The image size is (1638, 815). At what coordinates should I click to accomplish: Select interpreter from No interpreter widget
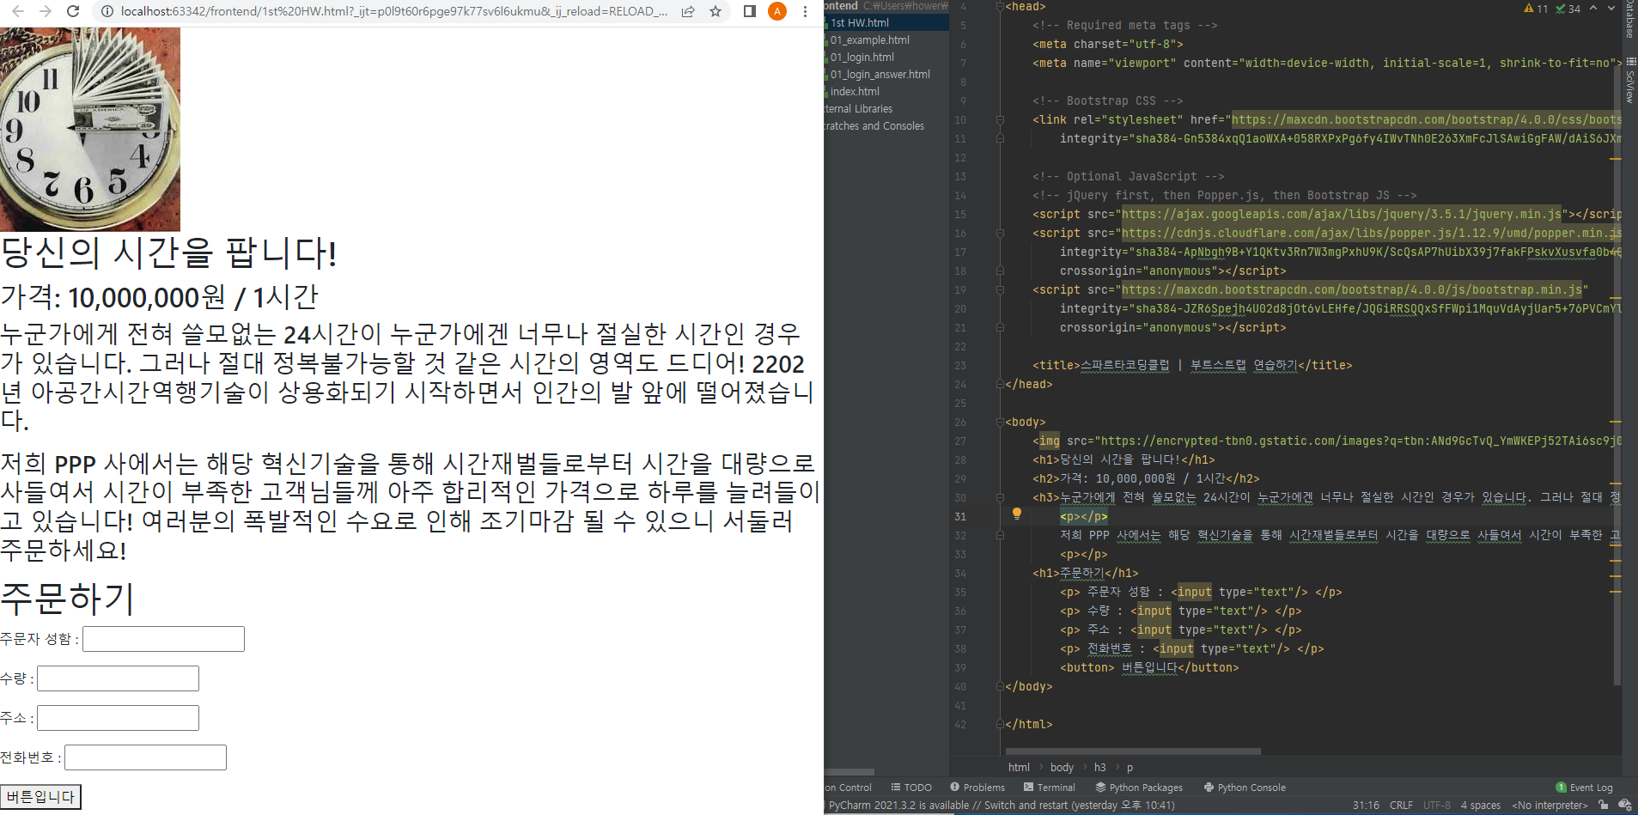(x=1550, y=806)
